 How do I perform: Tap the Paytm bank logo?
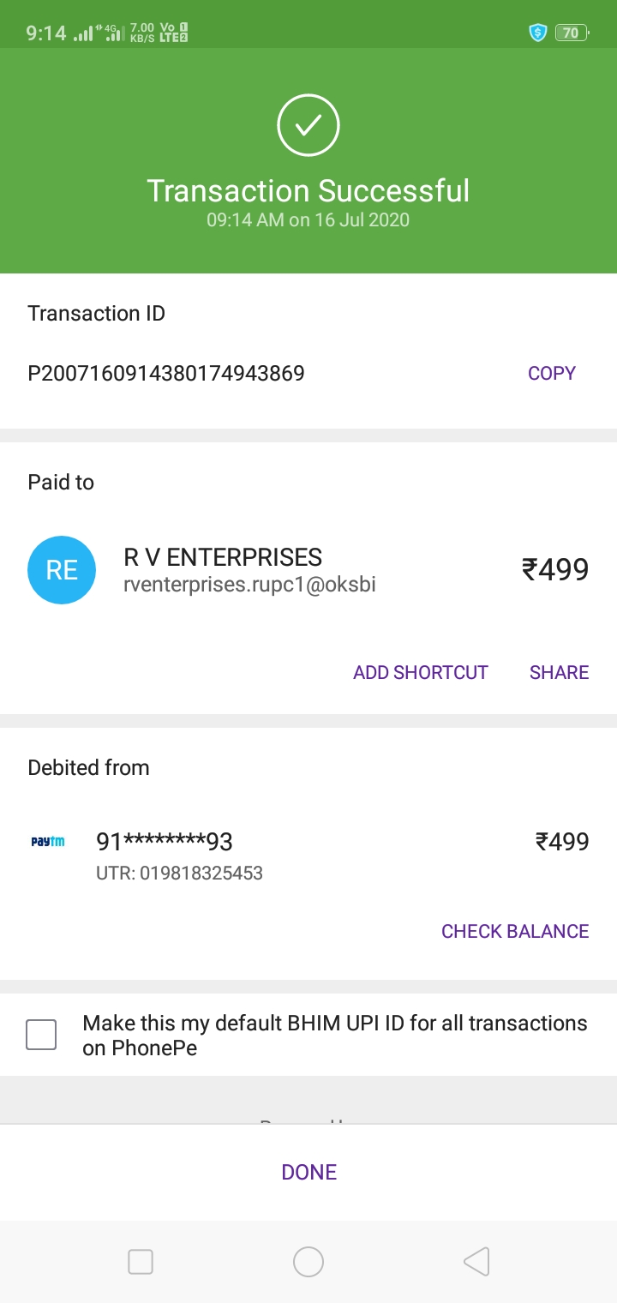(48, 842)
